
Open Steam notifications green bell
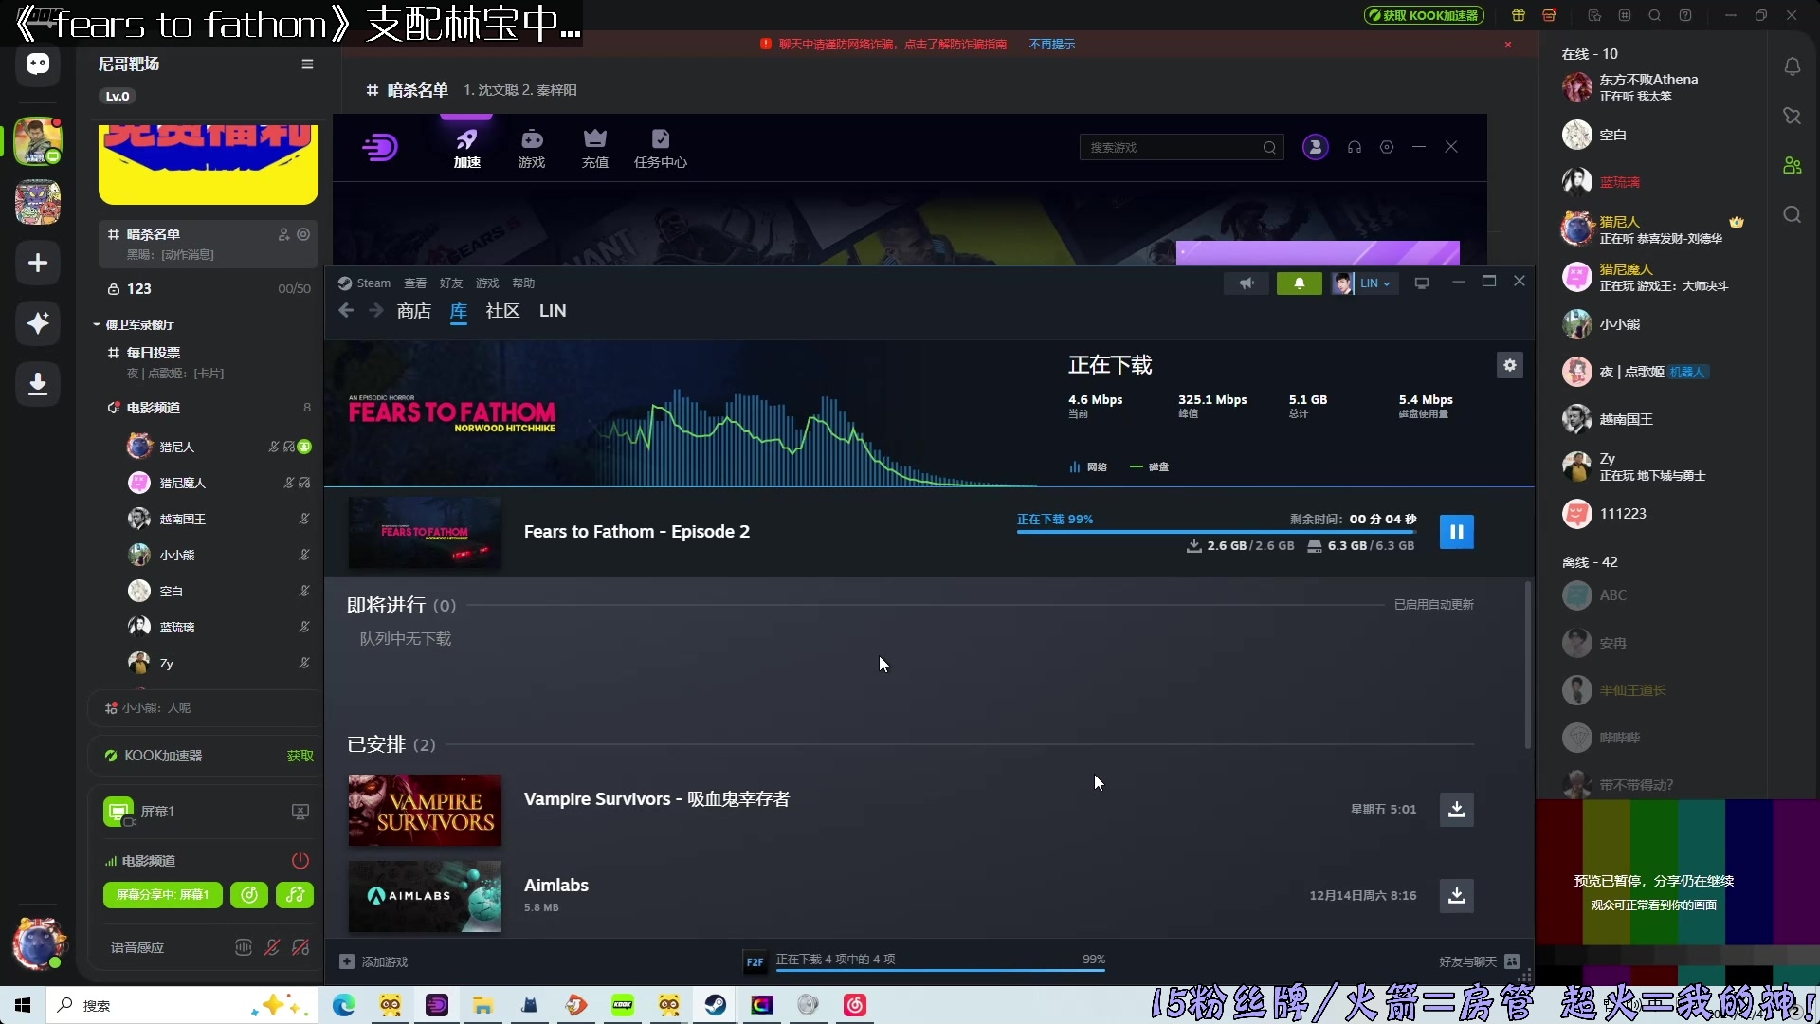point(1299,283)
